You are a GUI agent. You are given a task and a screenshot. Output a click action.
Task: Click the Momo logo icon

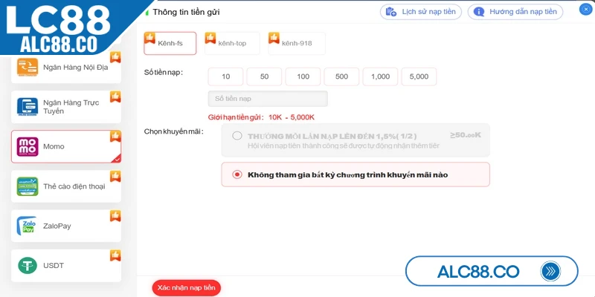(28, 146)
